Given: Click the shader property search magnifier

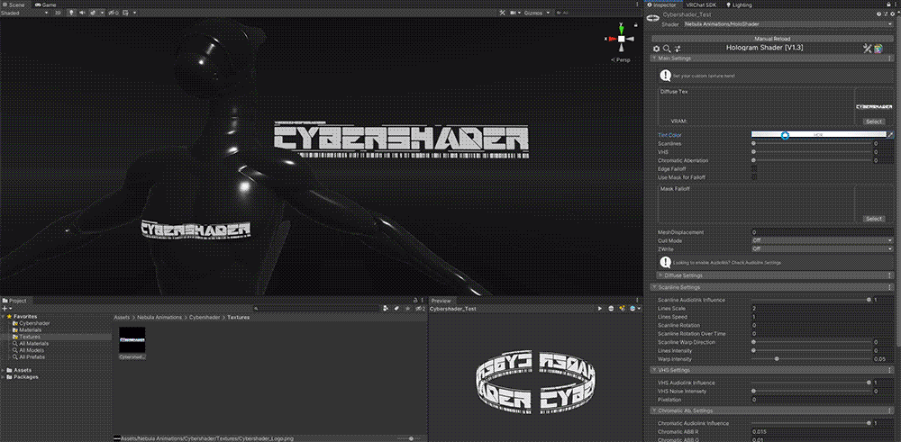Looking at the screenshot, I should [667, 49].
